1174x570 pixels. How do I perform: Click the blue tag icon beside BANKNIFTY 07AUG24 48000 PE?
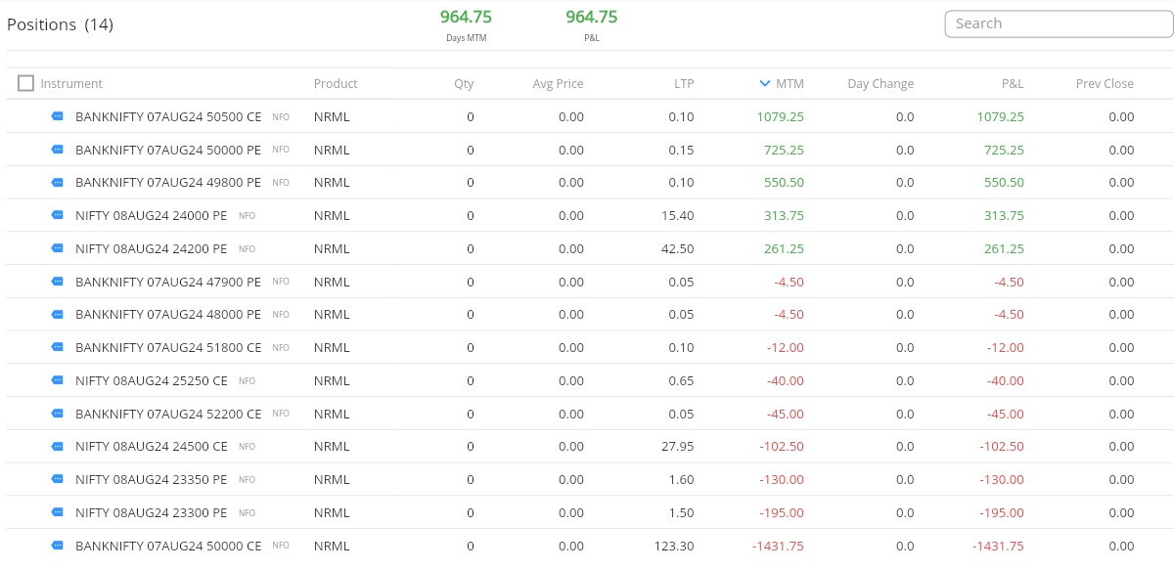[57, 315]
